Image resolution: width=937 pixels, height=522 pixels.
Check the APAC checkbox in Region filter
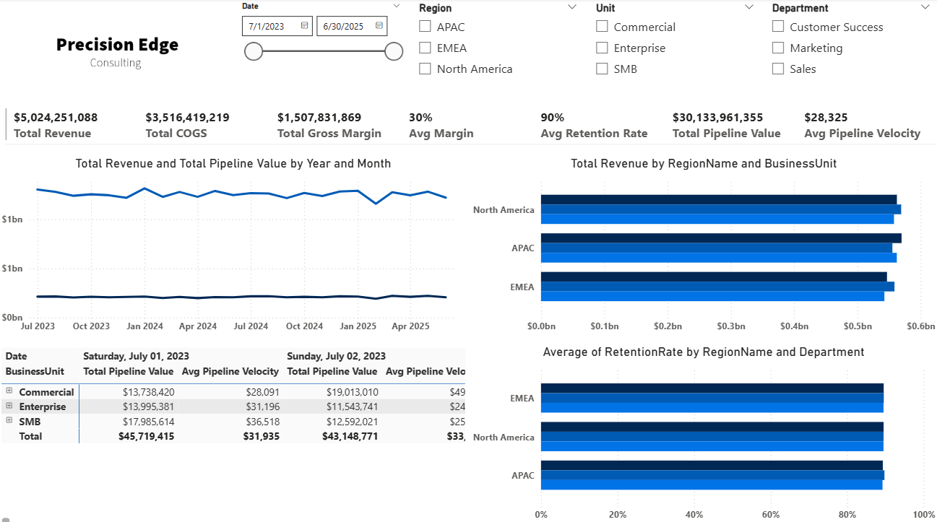pyautogui.click(x=425, y=27)
